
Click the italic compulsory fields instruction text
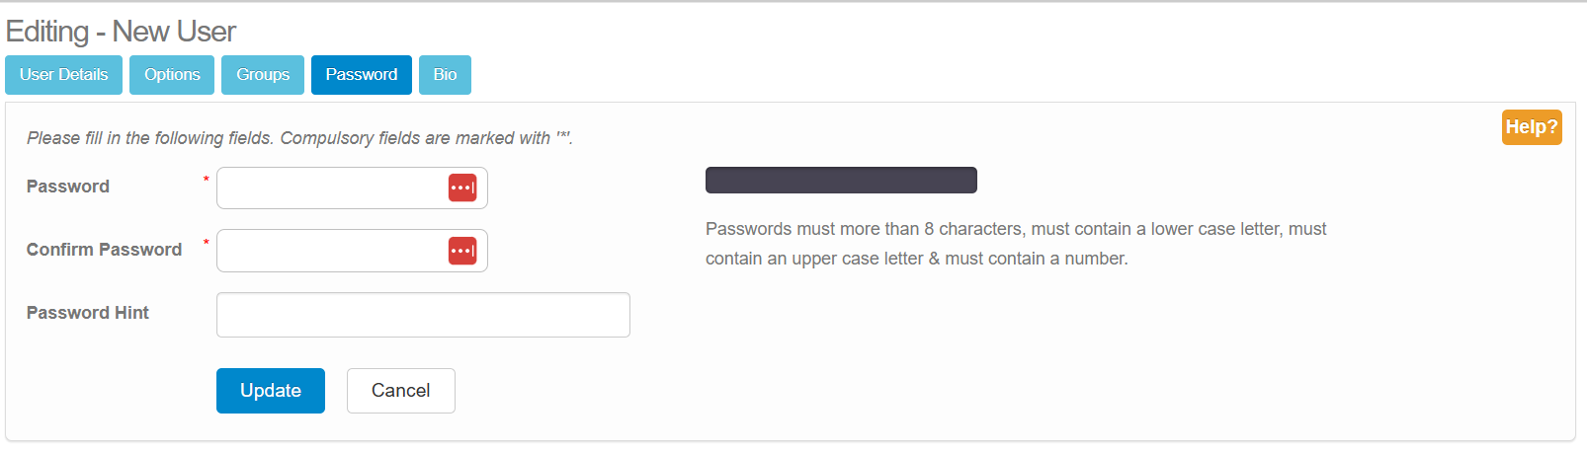[299, 138]
